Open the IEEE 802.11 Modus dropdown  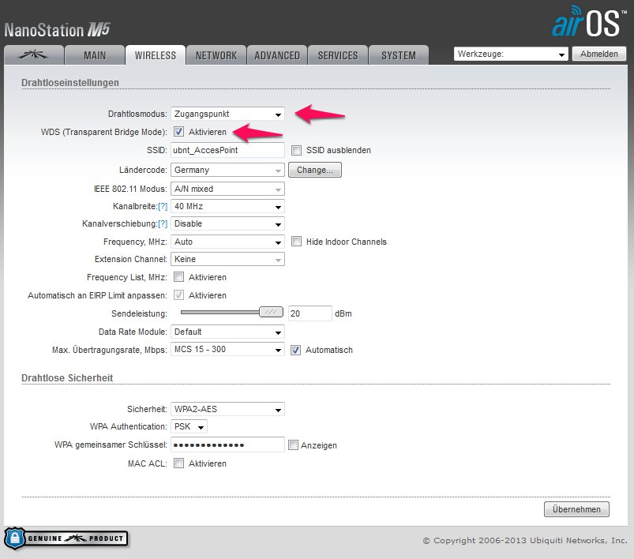pos(227,189)
